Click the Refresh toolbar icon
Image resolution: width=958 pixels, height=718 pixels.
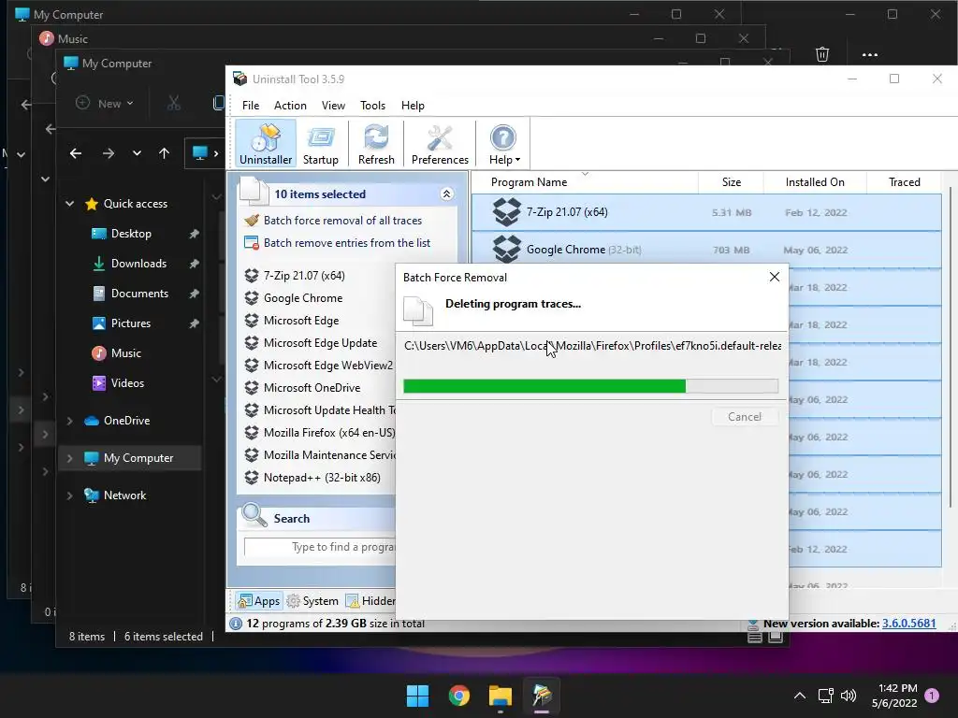pyautogui.click(x=376, y=143)
